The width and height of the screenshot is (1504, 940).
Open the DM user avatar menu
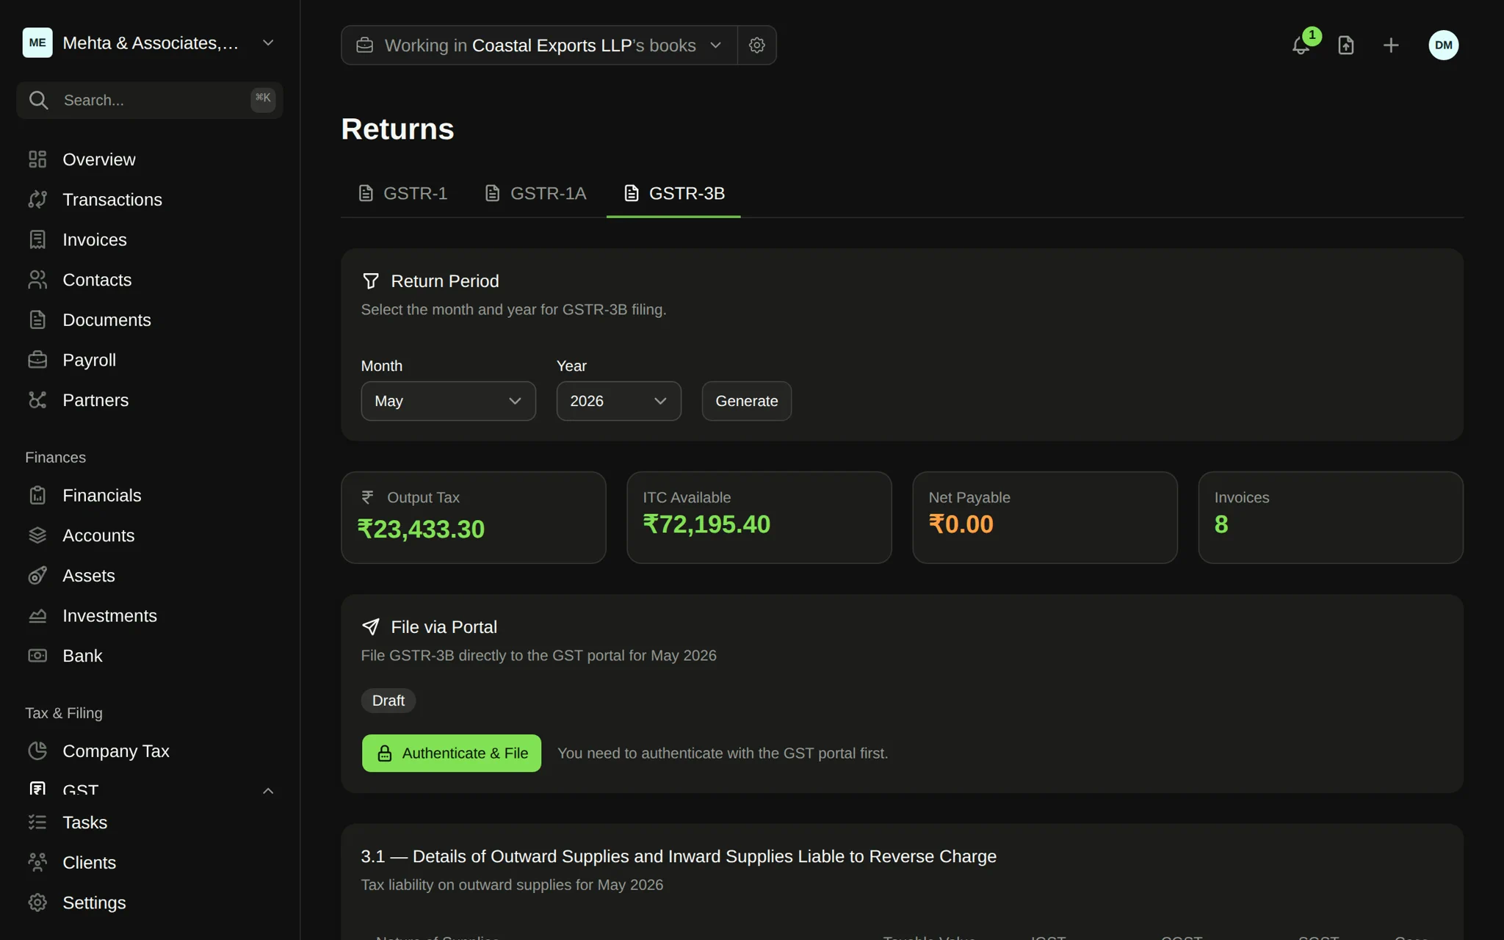coord(1443,46)
